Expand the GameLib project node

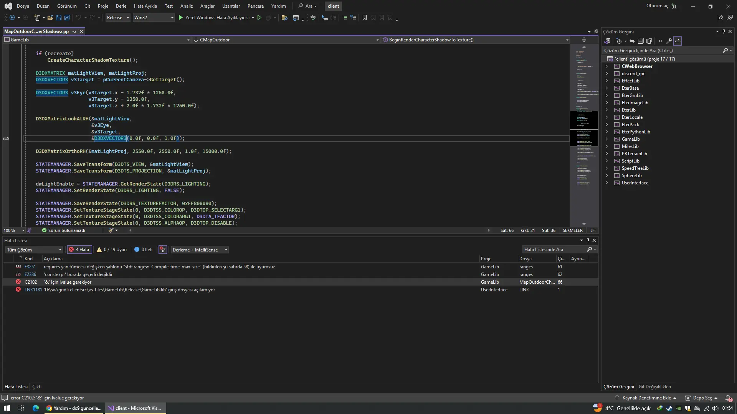tap(606, 139)
